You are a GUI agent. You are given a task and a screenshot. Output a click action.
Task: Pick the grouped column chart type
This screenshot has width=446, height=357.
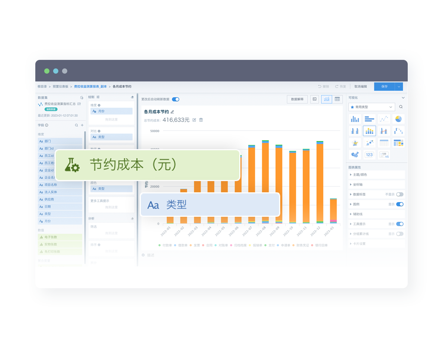(x=355, y=131)
